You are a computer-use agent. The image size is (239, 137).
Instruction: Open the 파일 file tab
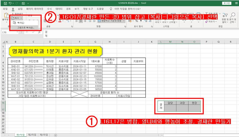[x=5, y=9]
